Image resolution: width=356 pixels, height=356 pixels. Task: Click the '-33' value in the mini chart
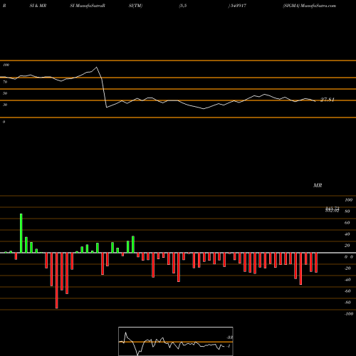(230, 337)
